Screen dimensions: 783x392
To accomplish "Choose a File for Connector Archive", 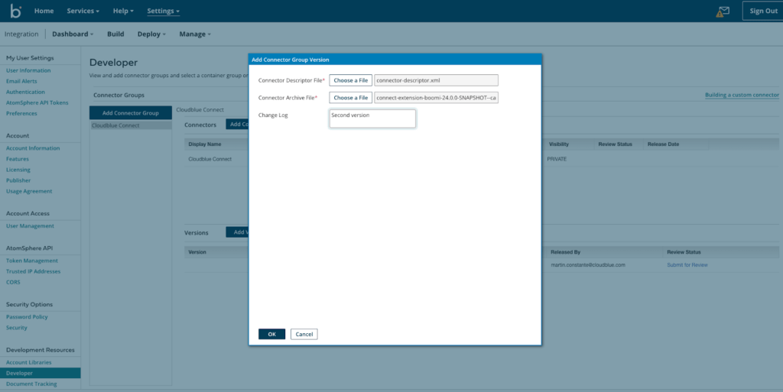I will (x=350, y=98).
